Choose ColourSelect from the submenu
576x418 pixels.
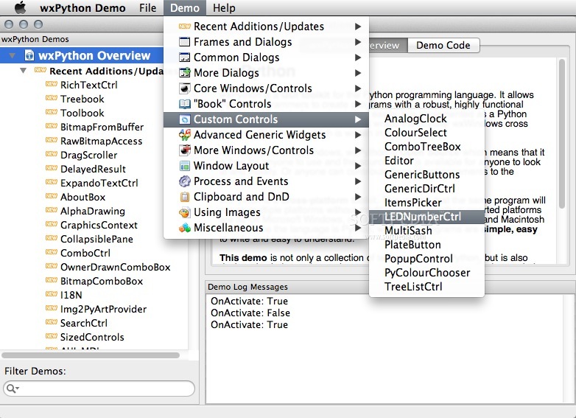426,133
